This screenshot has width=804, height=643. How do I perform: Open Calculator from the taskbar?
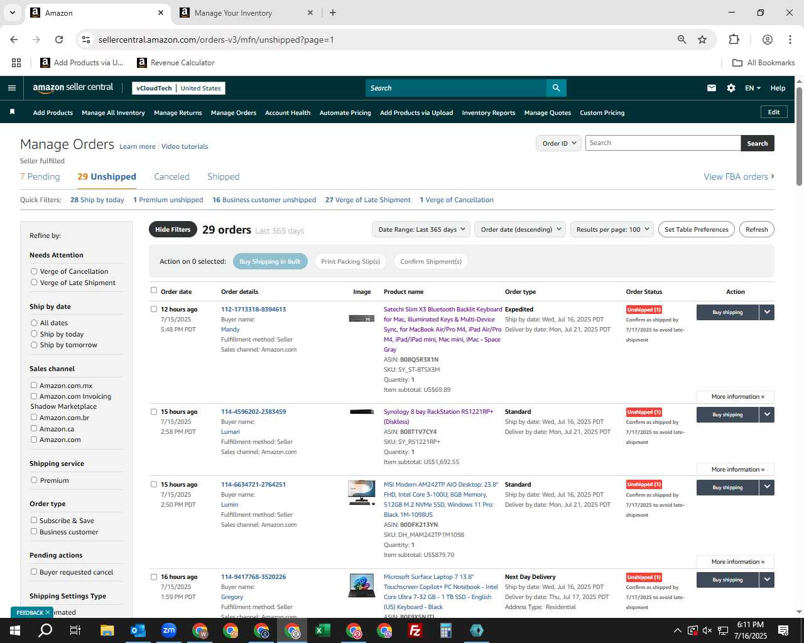[x=445, y=630]
